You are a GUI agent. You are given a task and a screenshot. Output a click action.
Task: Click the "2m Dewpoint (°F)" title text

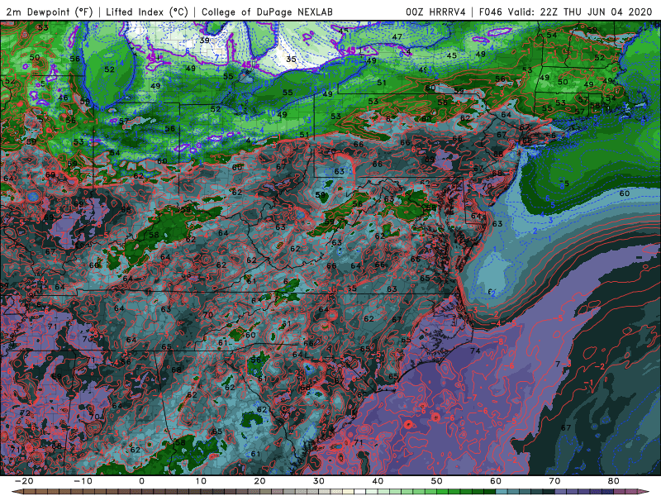click(50, 12)
